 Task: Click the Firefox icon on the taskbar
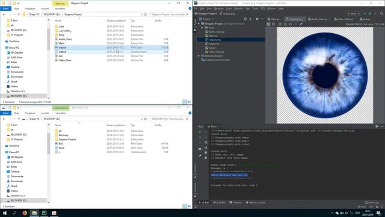click(24, 213)
